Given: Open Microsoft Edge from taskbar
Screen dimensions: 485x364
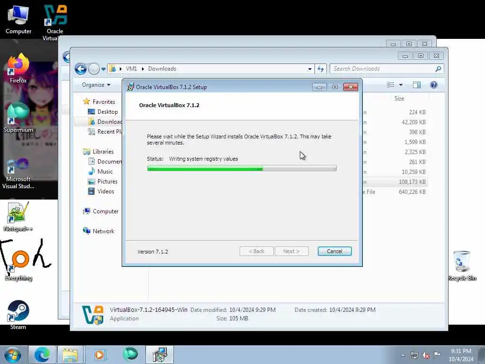Looking at the screenshot, I should pyautogui.click(x=42, y=355).
